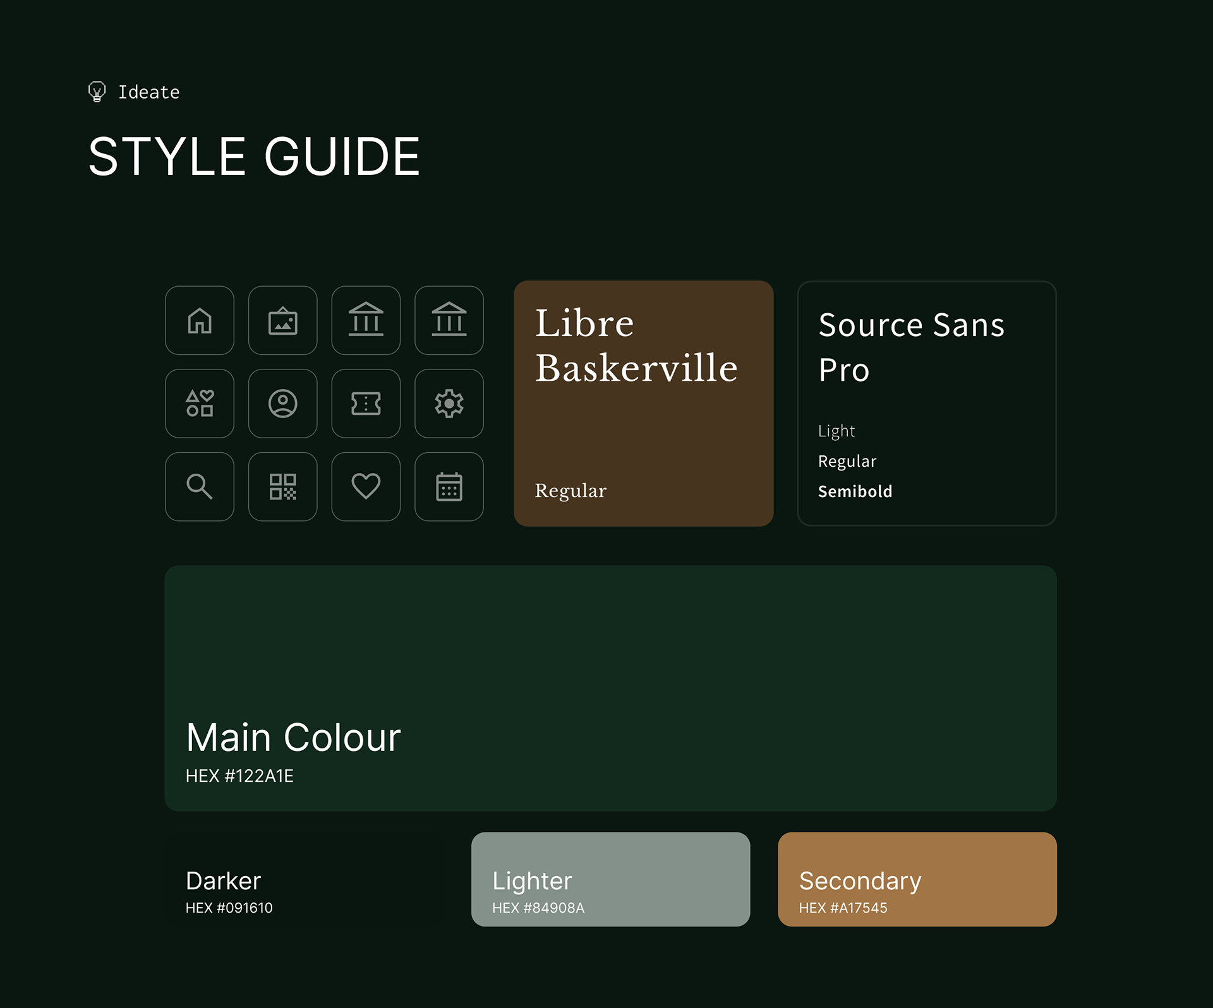The height and width of the screenshot is (1008, 1213).
Task: Pick the Lighter grey-green swatch
Action: point(610,879)
